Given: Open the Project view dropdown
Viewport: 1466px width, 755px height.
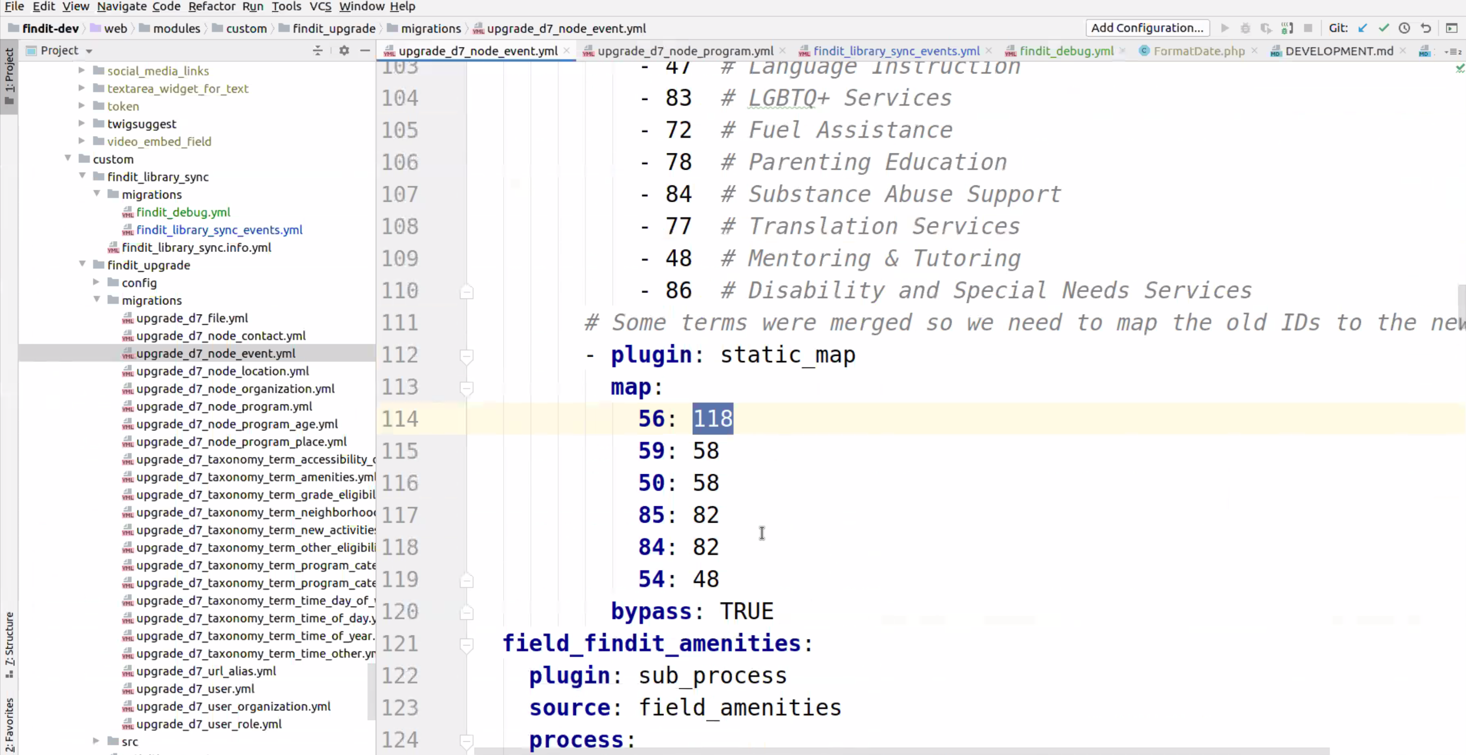Looking at the screenshot, I should click(x=90, y=51).
